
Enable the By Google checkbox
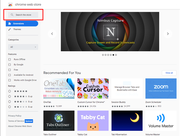point(10,65)
